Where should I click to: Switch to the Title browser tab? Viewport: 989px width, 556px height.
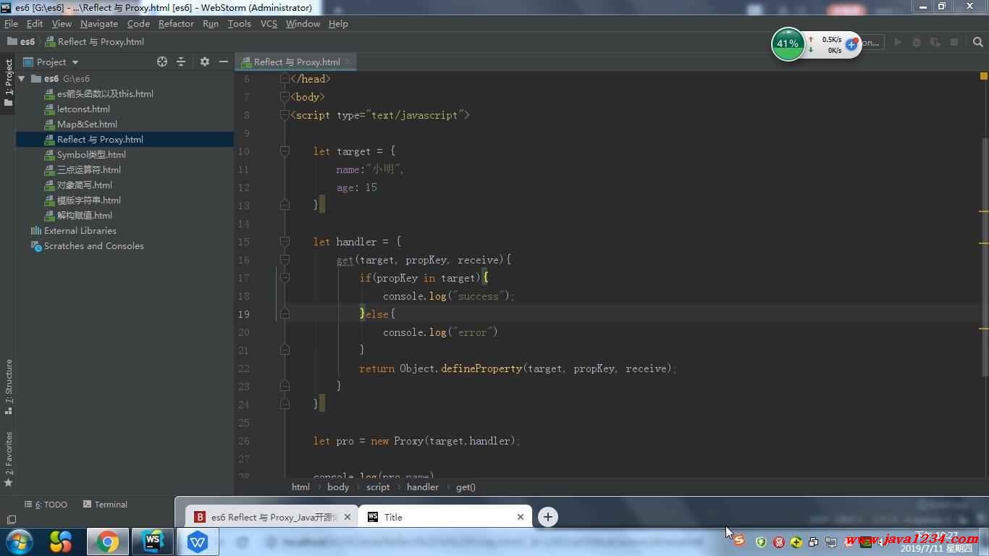click(x=445, y=517)
